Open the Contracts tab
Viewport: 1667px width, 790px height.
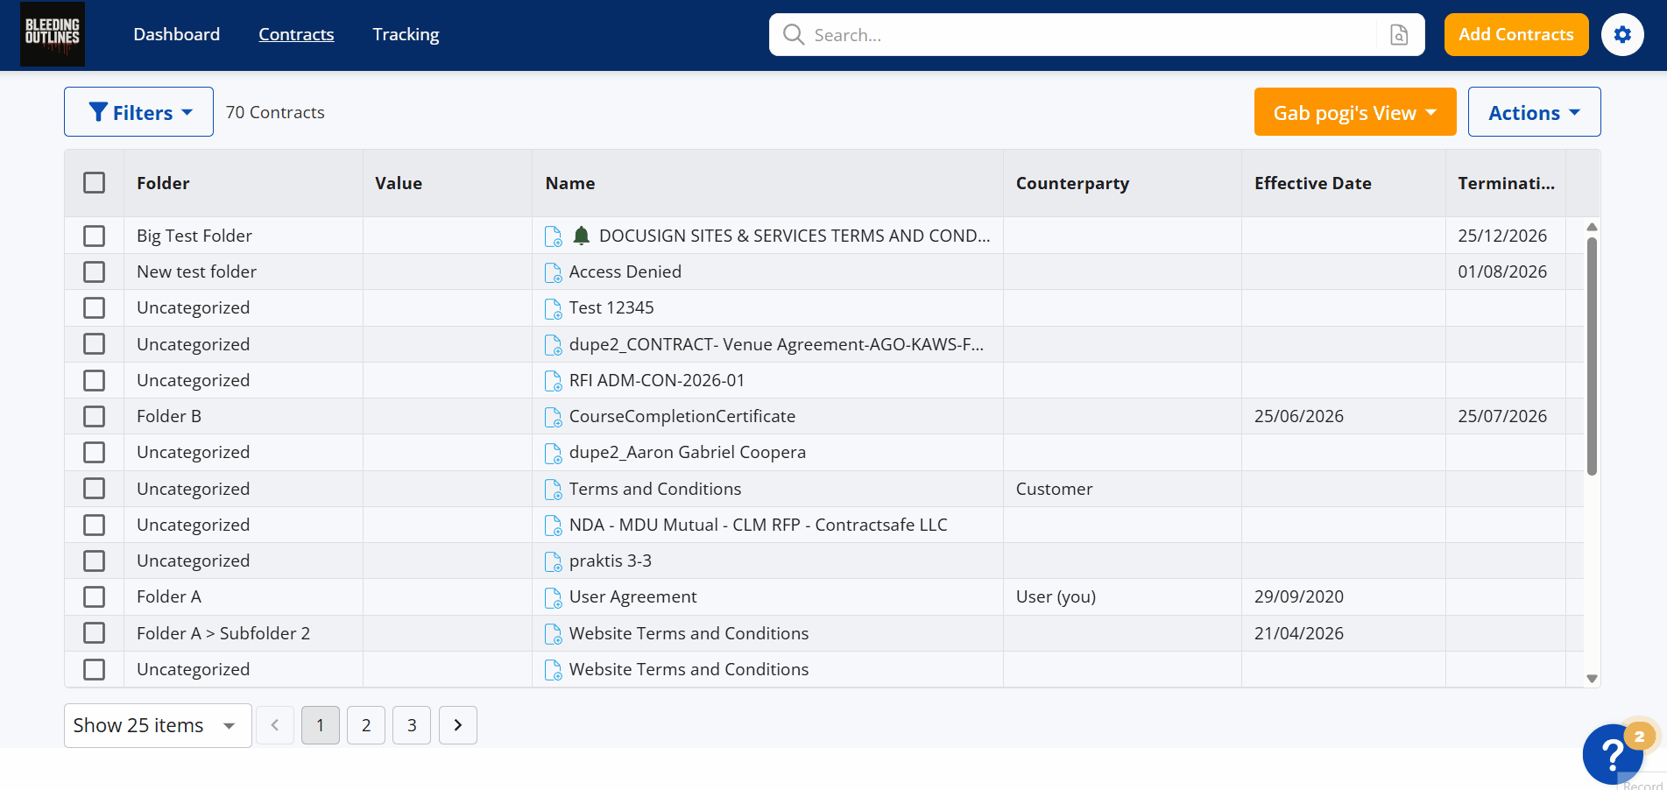296,34
